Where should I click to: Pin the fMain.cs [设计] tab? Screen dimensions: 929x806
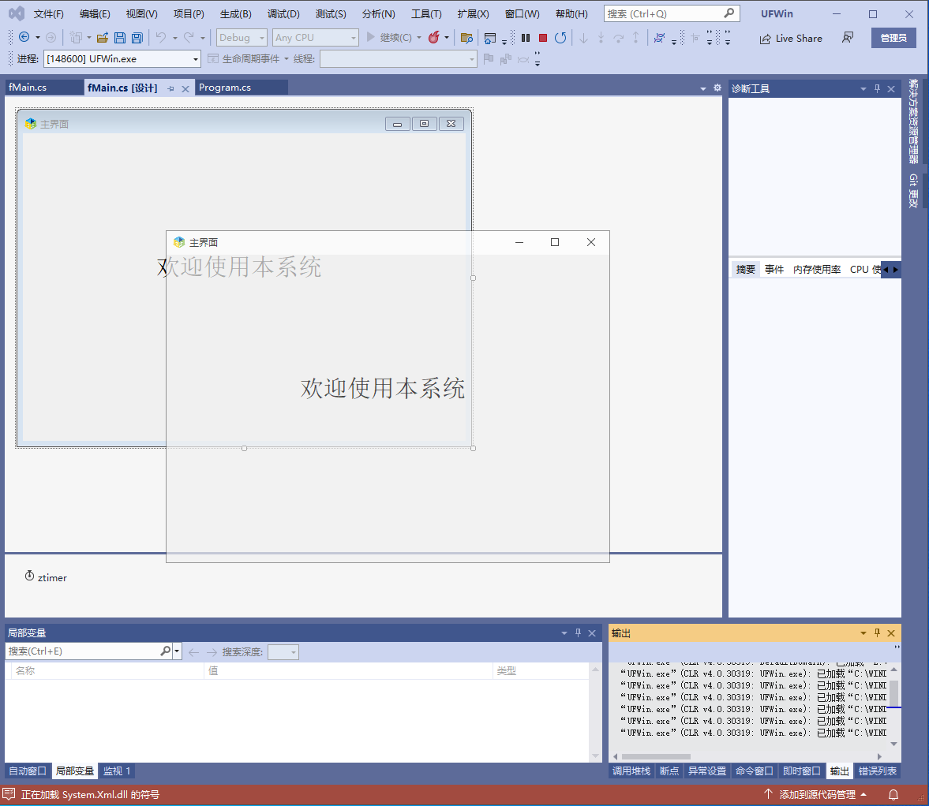pyautogui.click(x=170, y=89)
